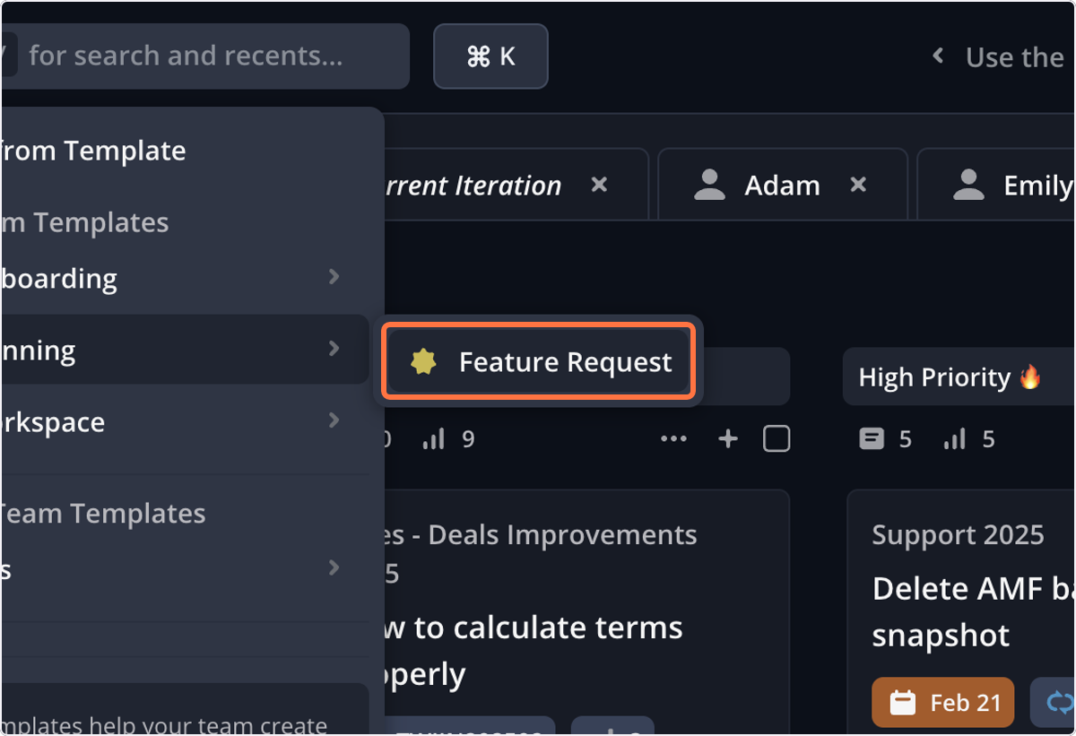Toggle the column select-all checkbox
The width and height of the screenshot is (1076, 736).
pos(777,439)
